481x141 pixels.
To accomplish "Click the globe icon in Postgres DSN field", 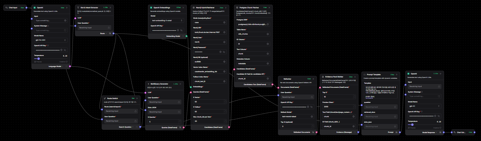I will coord(268,24).
